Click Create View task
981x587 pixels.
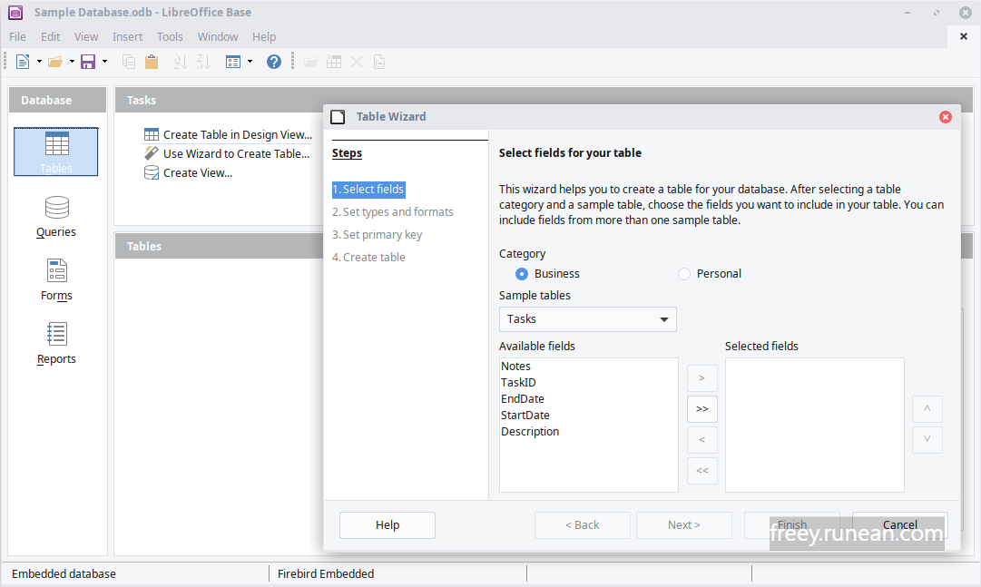[189, 173]
